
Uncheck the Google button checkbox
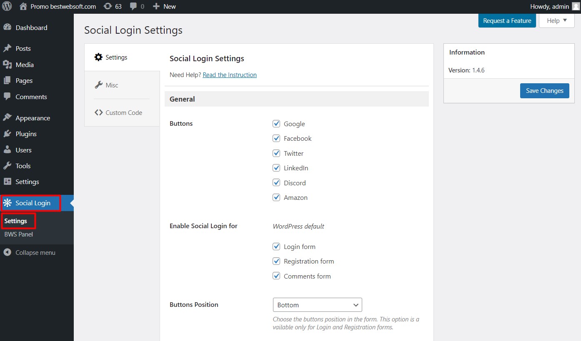(x=276, y=124)
